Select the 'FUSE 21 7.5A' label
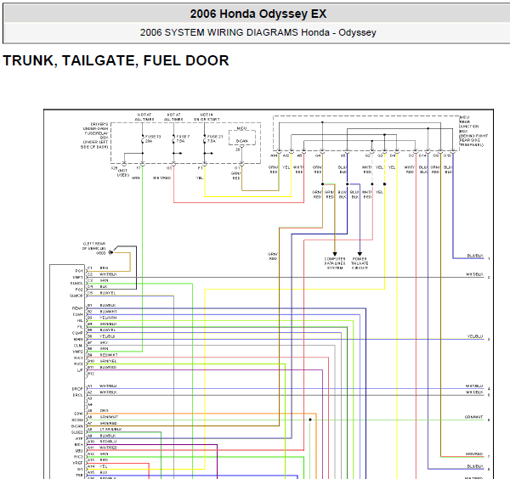 (215, 138)
